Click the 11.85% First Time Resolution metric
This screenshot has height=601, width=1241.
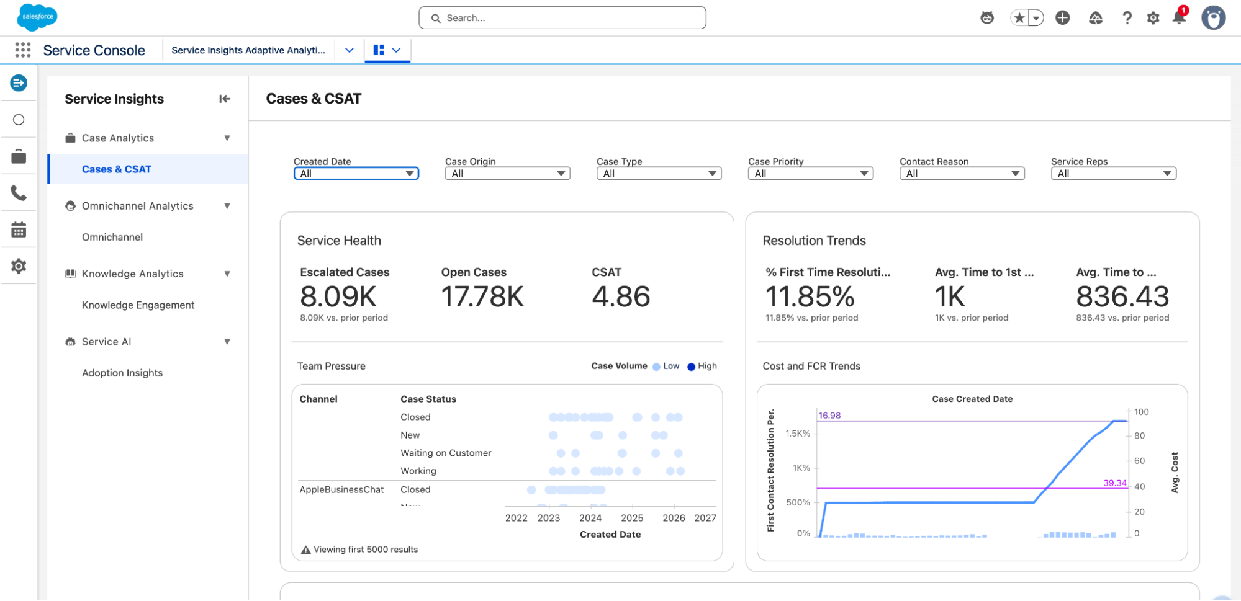coord(810,296)
